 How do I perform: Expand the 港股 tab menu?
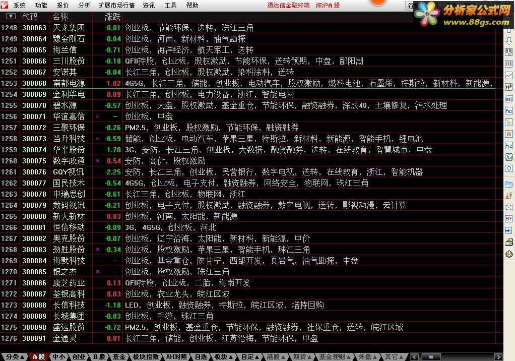click(x=275, y=357)
